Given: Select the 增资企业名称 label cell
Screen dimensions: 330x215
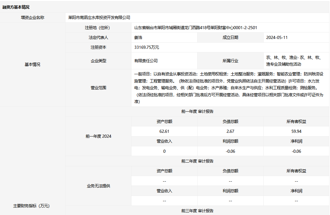Looking at the screenshot, I should [32, 17].
